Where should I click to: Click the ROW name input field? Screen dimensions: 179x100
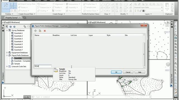43,66
